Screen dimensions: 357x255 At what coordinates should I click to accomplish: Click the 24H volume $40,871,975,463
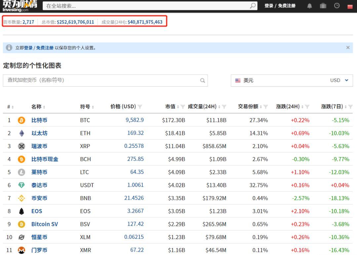coord(145,22)
